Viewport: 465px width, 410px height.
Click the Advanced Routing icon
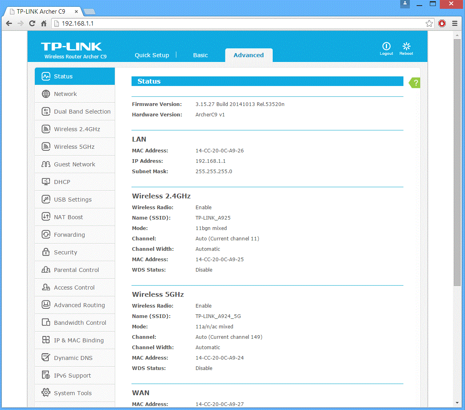(46, 305)
